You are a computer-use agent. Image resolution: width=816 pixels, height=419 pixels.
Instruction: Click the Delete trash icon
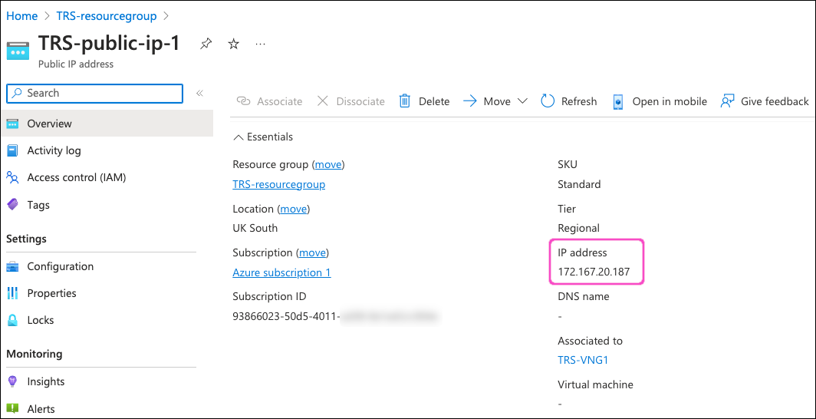(x=405, y=101)
